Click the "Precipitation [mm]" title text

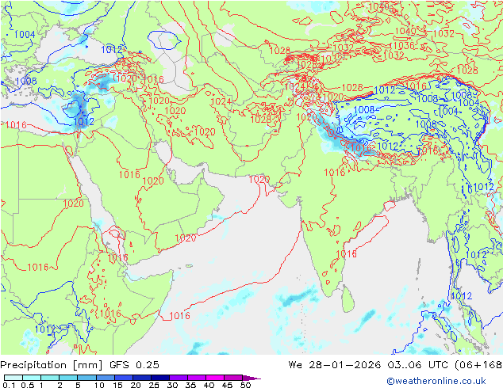click(x=52, y=365)
